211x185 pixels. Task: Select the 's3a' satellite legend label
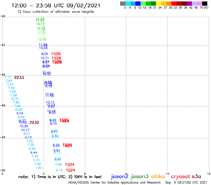[196, 176]
